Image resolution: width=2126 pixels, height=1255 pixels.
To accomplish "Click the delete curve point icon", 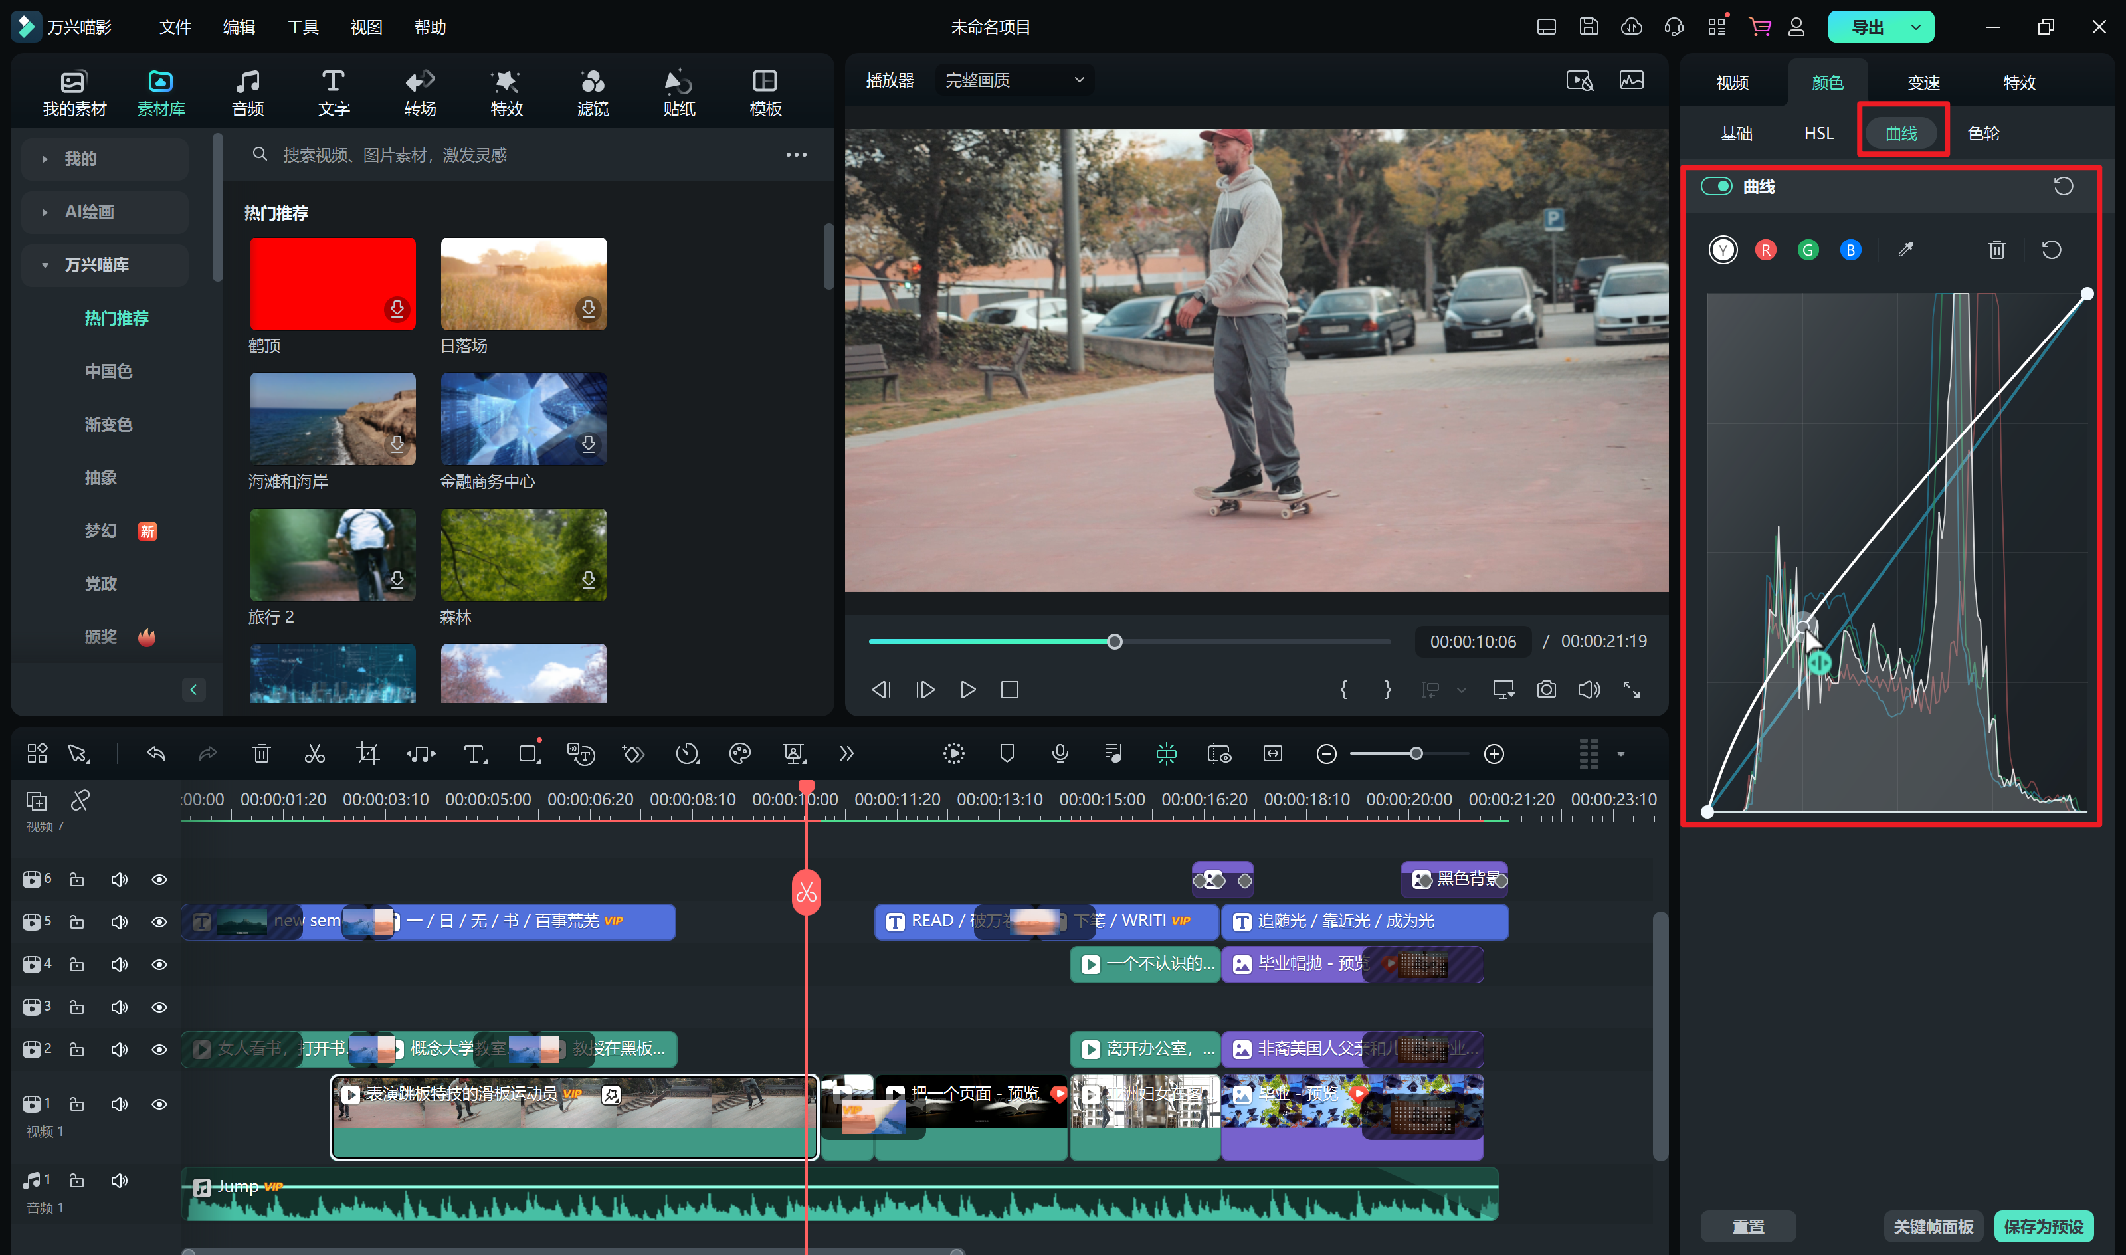I will (1996, 250).
